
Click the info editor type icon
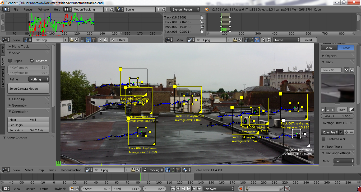click(x=6, y=9)
